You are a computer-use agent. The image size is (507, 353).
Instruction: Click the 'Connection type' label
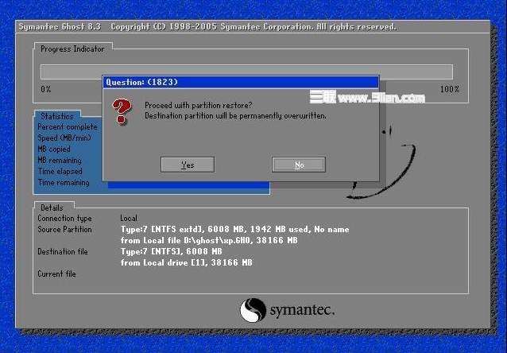64,219
